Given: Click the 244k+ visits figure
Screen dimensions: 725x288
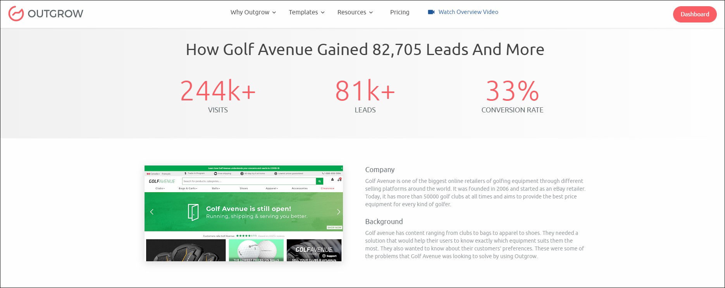Looking at the screenshot, I should point(218,91).
